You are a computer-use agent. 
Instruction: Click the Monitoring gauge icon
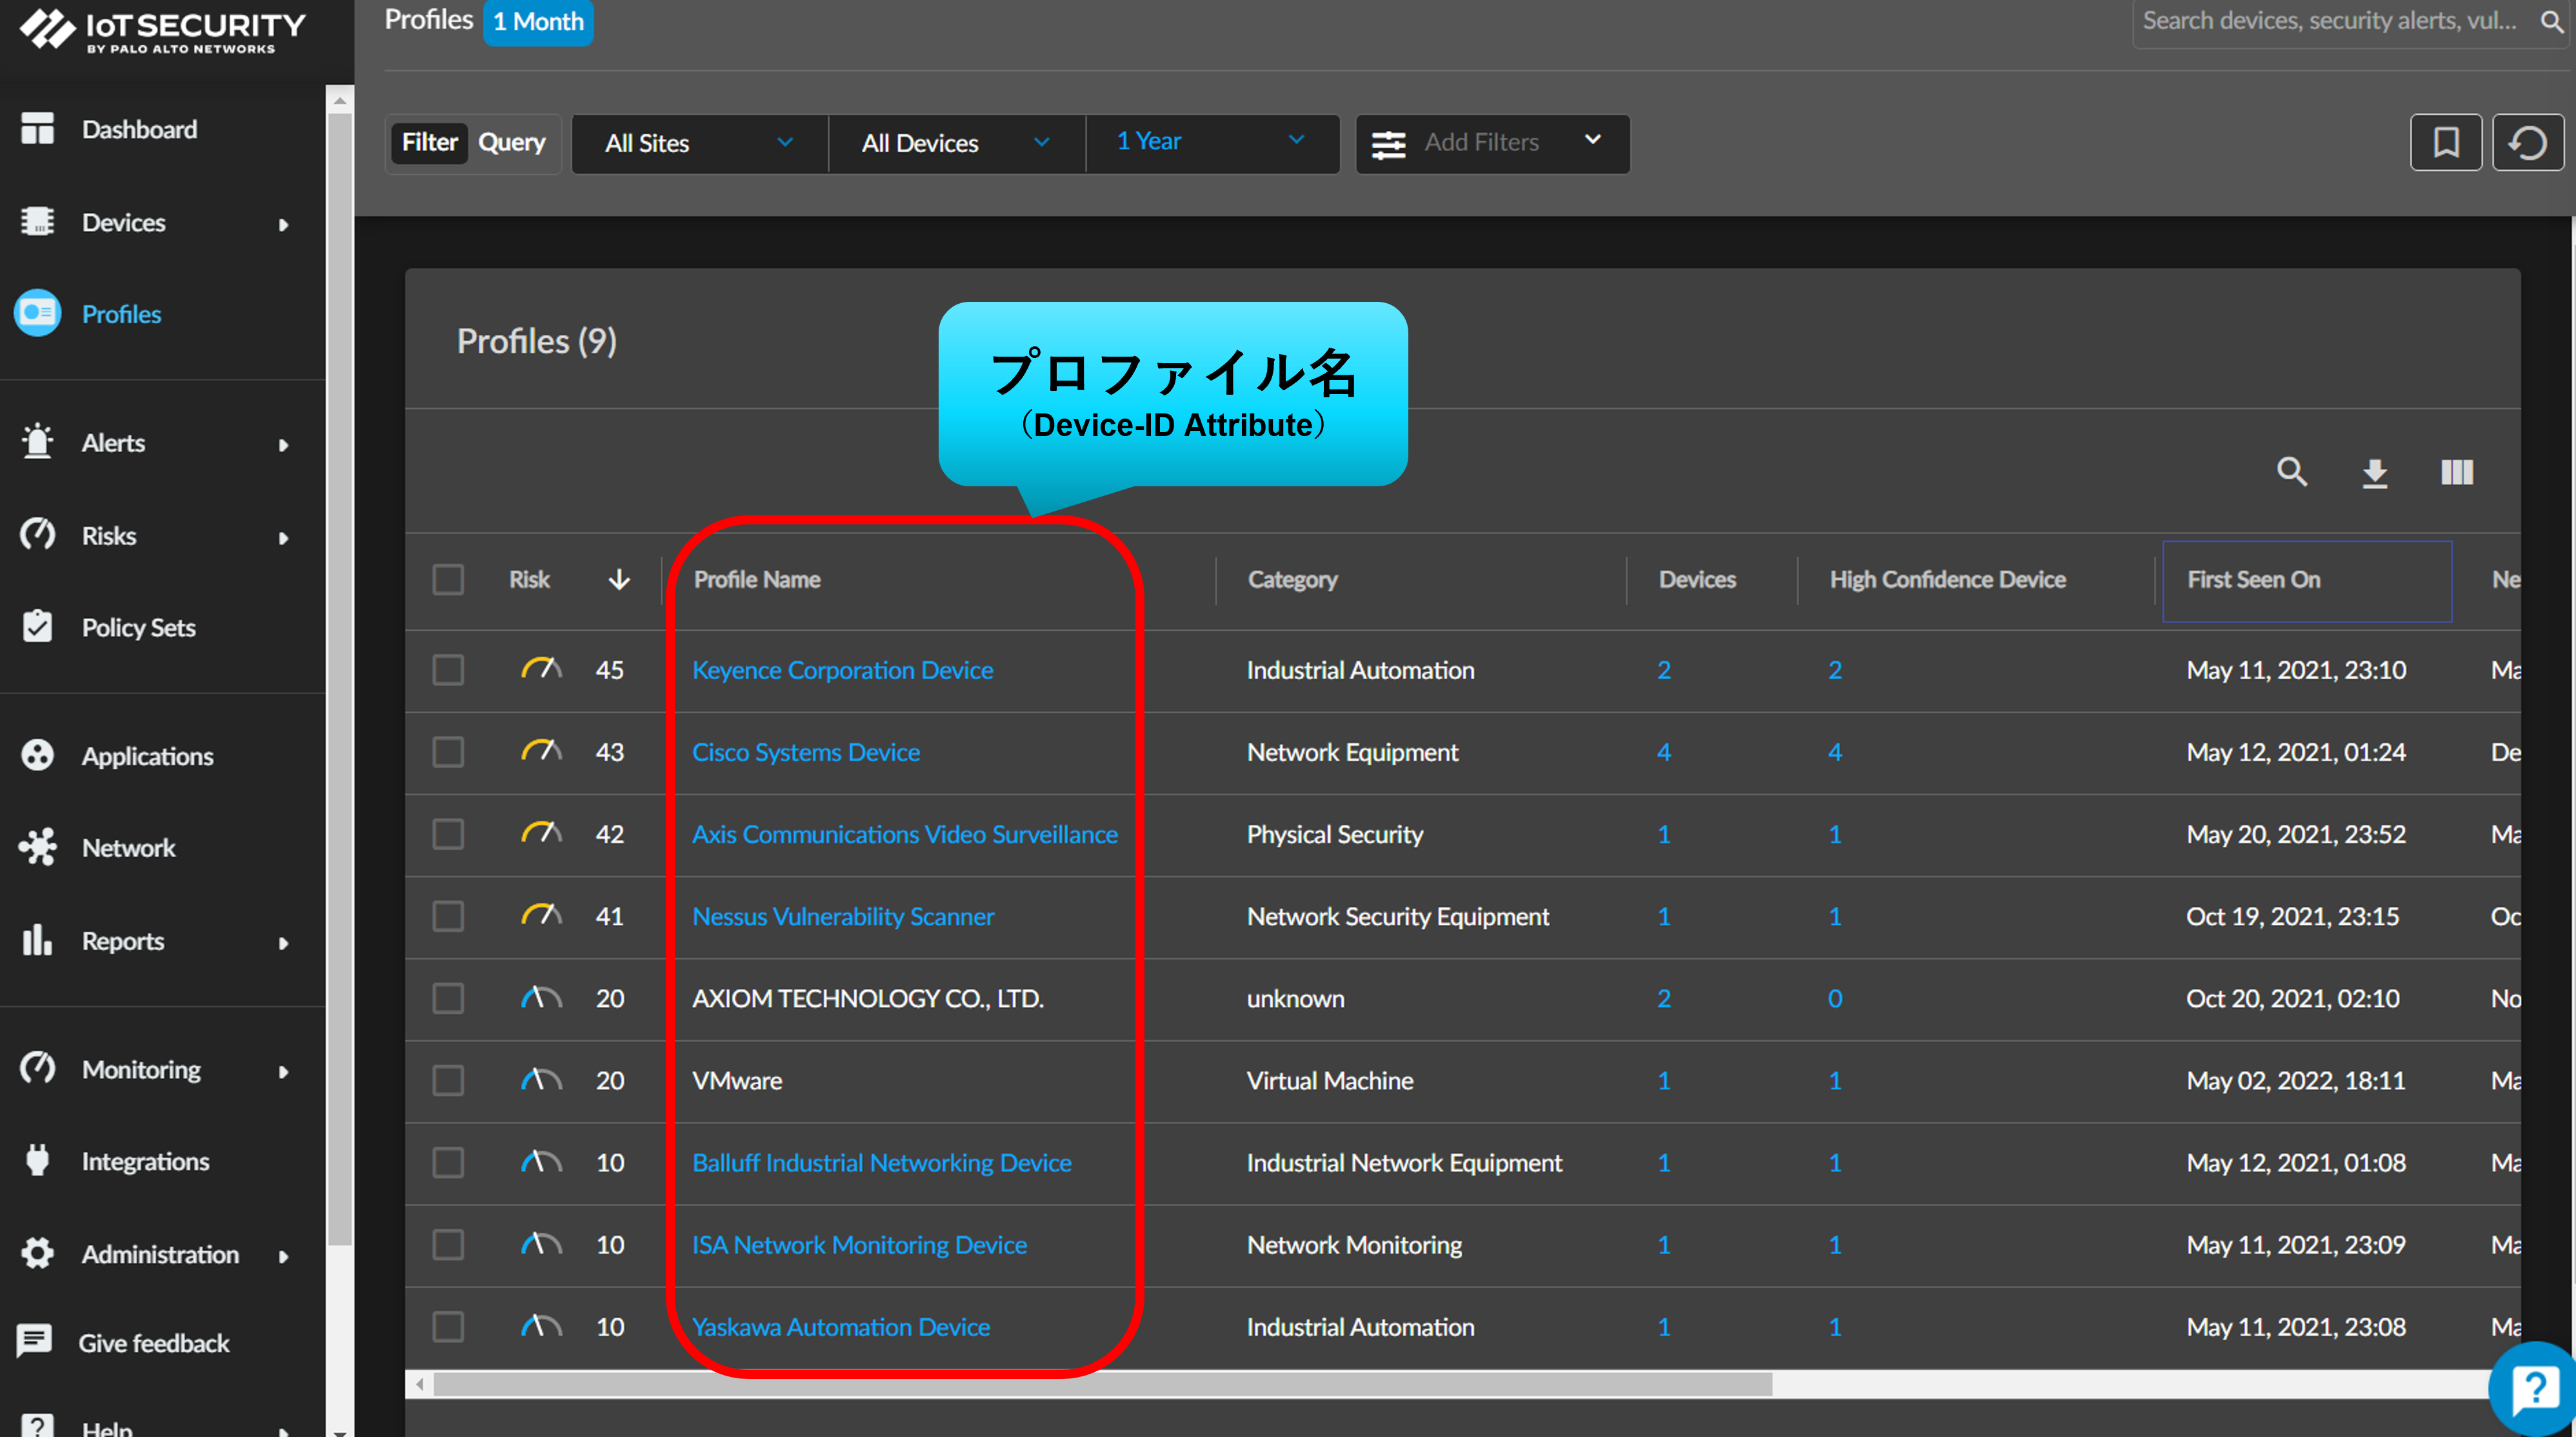point(38,1069)
